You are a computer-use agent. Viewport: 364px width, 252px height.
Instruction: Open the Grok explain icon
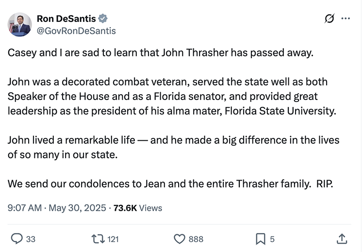(x=329, y=19)
